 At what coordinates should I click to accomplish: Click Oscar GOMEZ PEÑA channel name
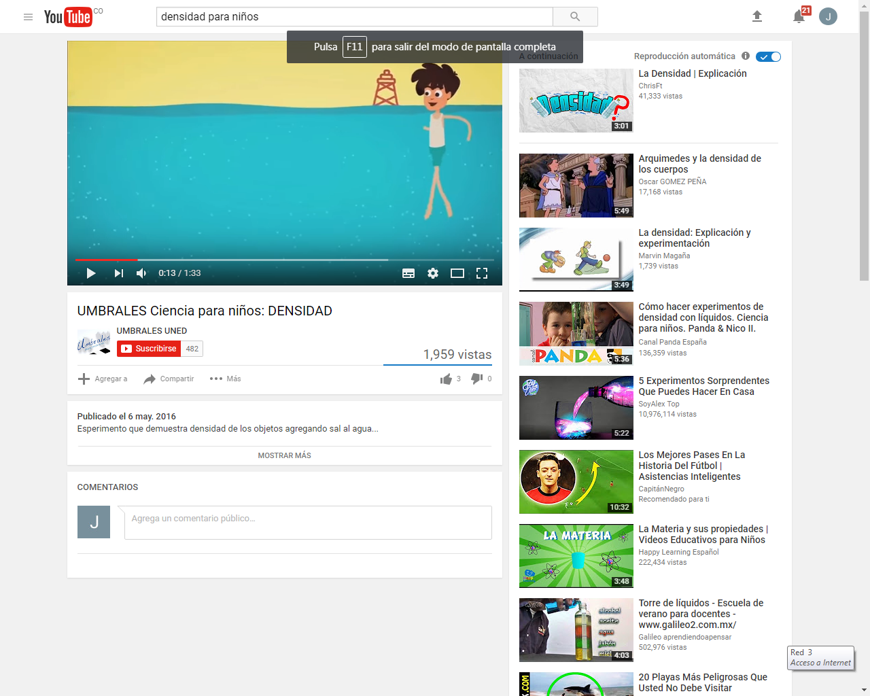[672, 181]
